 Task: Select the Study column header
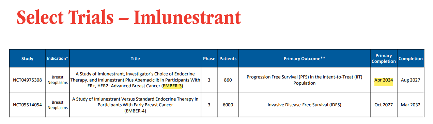tap(27, 58)
